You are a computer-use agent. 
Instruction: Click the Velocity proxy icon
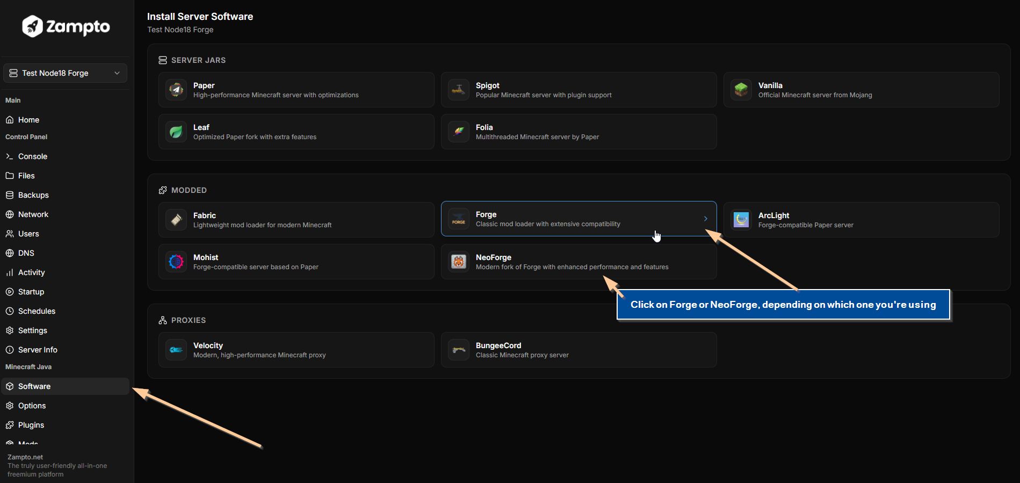coord(176,350)
